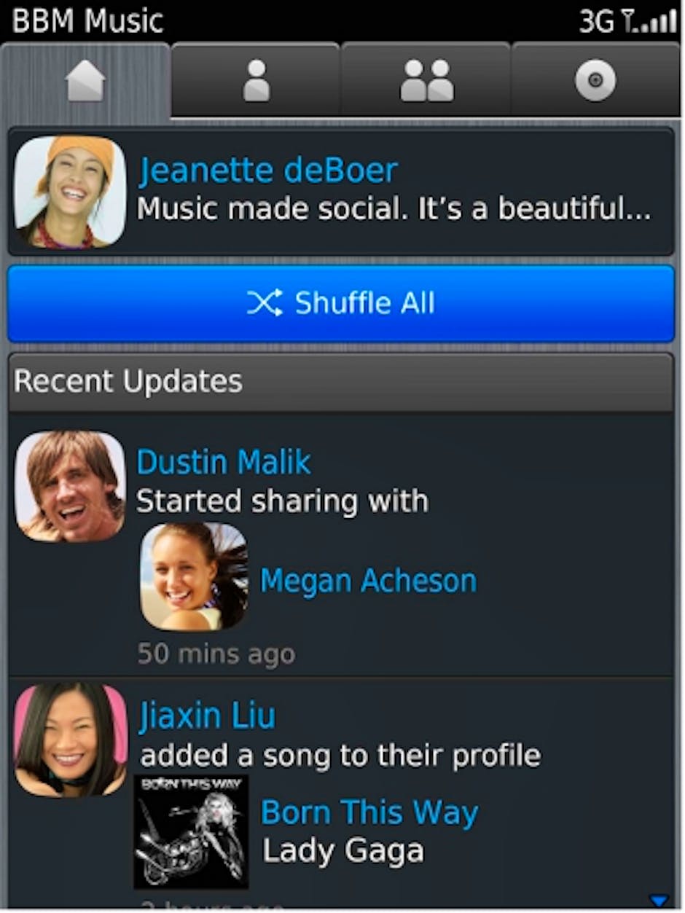Click the Lady Gaga artist name
The image size is (685, 913).
click(x=342, y=850)
